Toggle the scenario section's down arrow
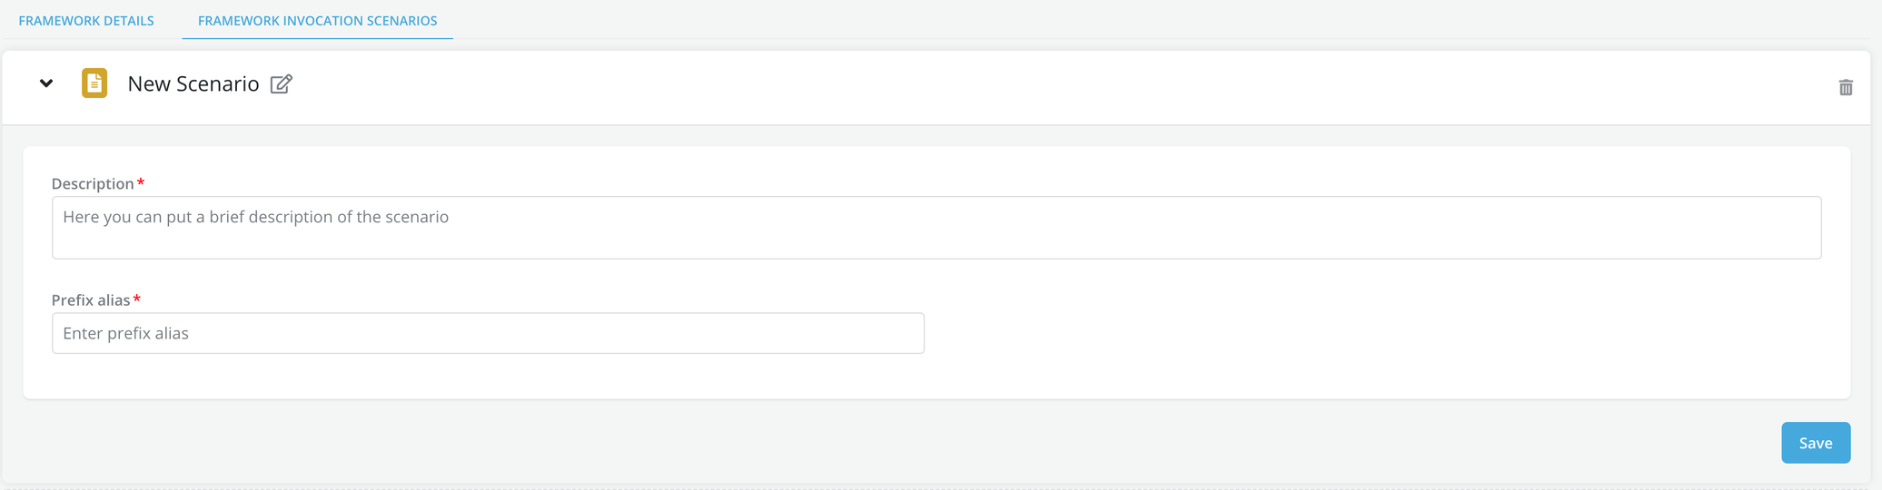1882x490 pixels. click(x=46, y=83)
